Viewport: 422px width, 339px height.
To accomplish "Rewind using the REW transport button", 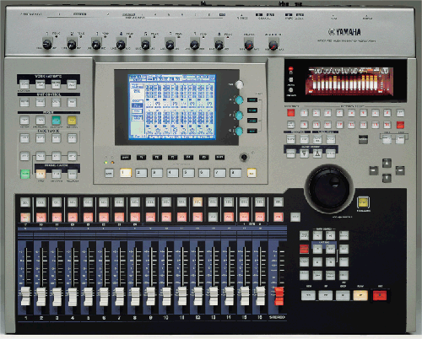I will pos(308,295).
